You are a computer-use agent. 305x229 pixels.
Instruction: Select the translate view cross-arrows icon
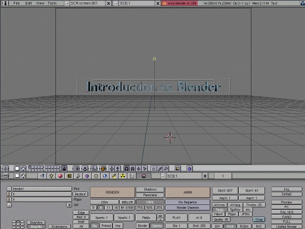coord(111,169)
